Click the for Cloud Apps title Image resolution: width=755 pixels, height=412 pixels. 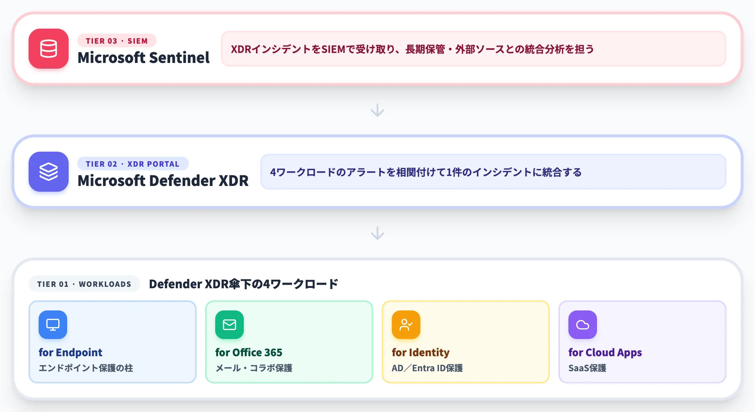click(605, 353)
